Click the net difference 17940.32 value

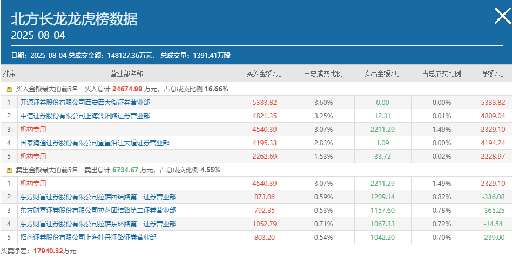[x=48, y=251]
